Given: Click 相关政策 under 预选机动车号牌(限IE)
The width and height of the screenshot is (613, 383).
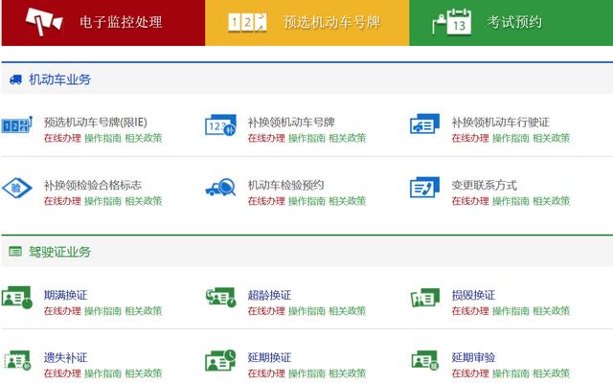Looking at the screenshot, I should [144, 138].
